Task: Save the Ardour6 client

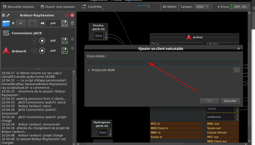Action: (65, 51)
